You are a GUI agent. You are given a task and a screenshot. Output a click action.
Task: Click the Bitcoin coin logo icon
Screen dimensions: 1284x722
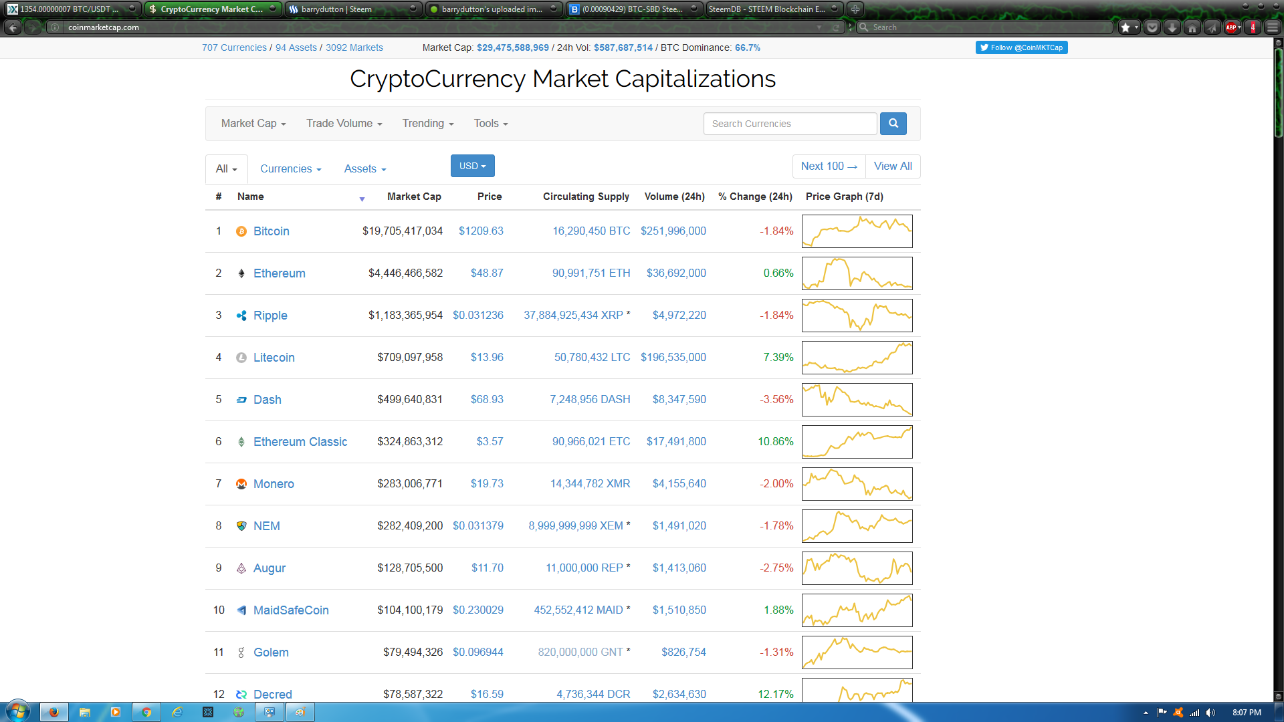(x=241, y=231)
